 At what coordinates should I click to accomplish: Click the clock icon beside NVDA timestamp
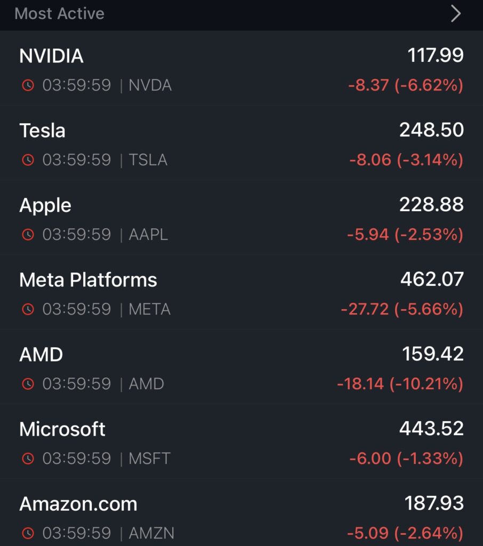click(x=28, y=85)
